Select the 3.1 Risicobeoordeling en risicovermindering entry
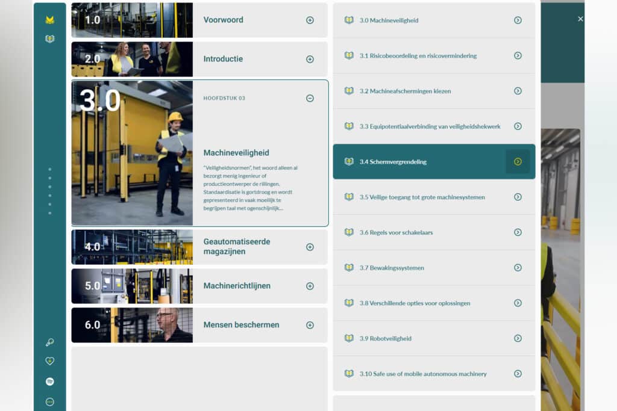Viewport: 617px width, 411px height. pyautogui.click(x=418, y=55)
